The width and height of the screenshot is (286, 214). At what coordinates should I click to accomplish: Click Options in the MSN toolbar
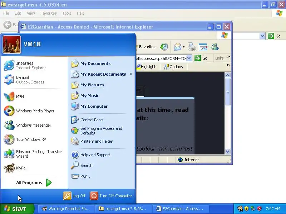173,67
